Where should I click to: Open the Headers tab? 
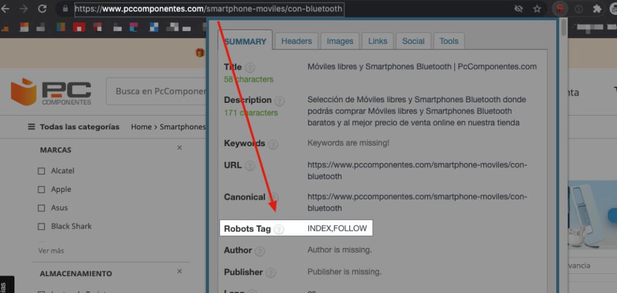tap(296, 42)
